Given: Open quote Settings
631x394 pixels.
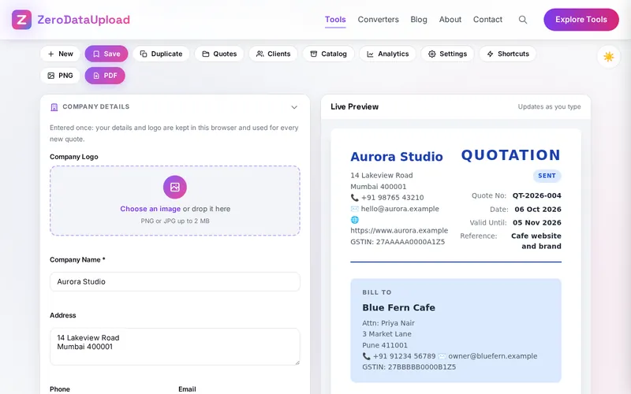Looking at the screenshot, I should (447, 54).
